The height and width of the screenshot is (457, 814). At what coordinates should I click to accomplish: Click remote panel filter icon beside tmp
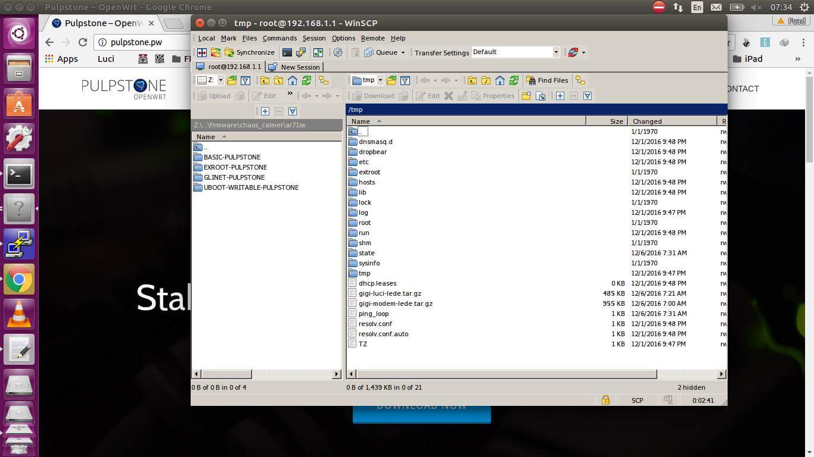[405, 80]
